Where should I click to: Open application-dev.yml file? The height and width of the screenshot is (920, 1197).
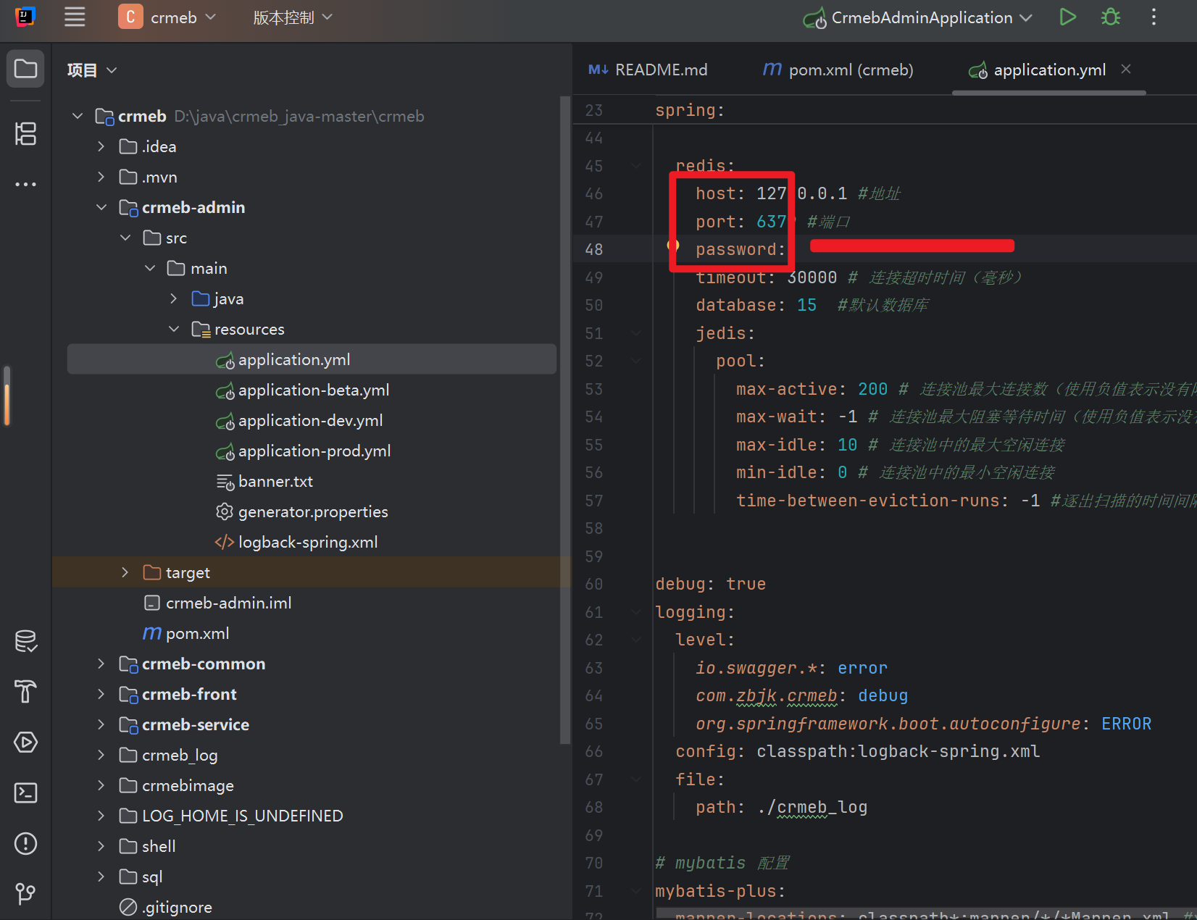point(312,420)
